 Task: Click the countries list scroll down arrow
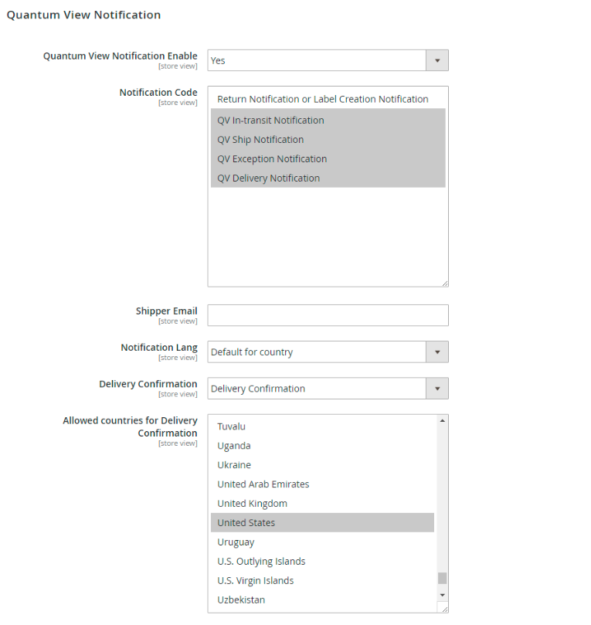click(x=443, y=595)
